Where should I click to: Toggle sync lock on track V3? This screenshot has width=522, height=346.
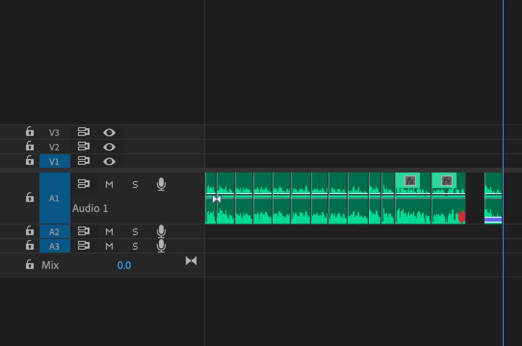tap(84, 132)
